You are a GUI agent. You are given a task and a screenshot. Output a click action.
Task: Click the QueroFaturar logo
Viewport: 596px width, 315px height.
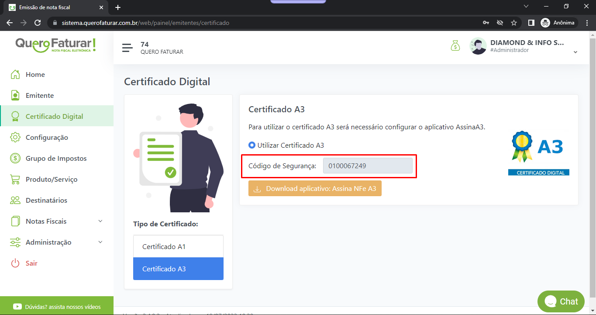coord(56,45)
